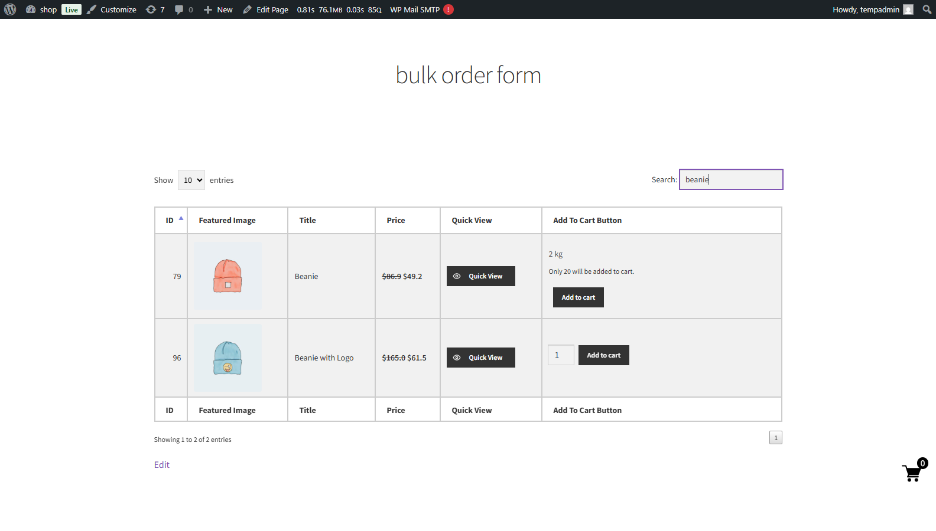Click Quick View for Beanie
The image size is (936, 531).
click(x=480, y=276)
